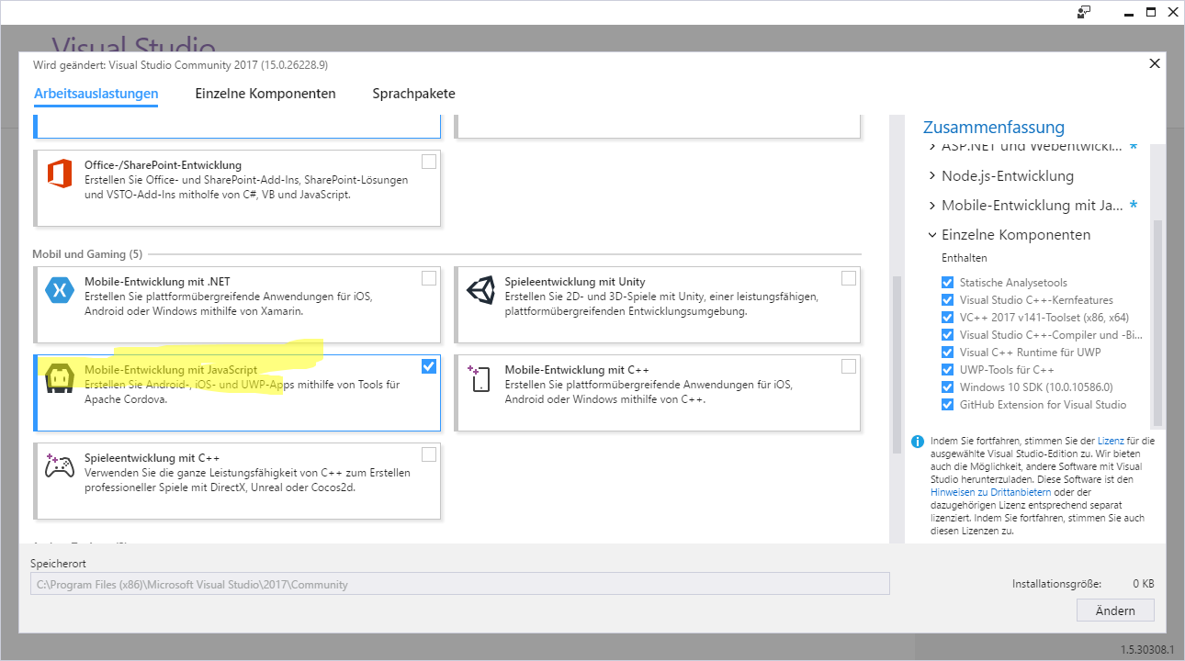
Task: Click the Zusammenfassung heading
Action: click(994, 128)
